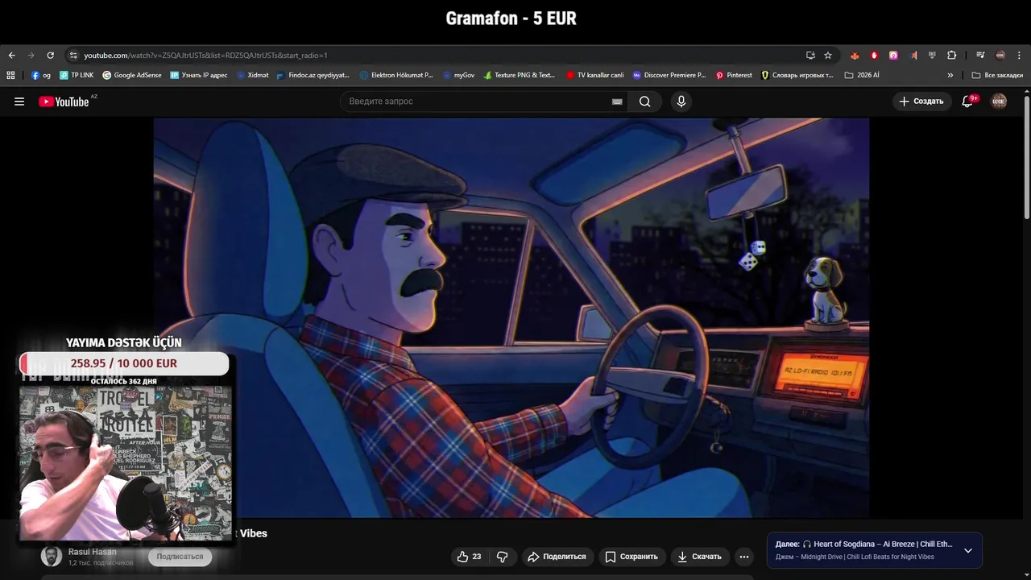The height and width of the screenshot is (580, 1031).
Task: Open the on-screen keyboard icon in search box
Action: coord(617,101)
